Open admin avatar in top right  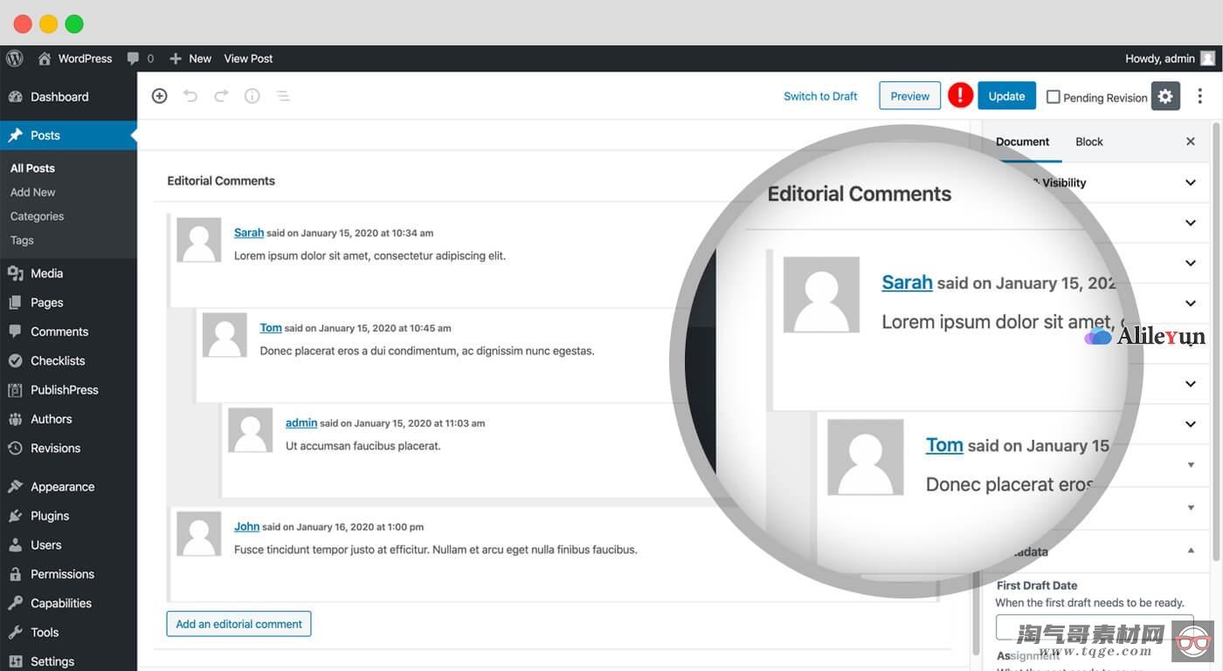click(1208, 58)
